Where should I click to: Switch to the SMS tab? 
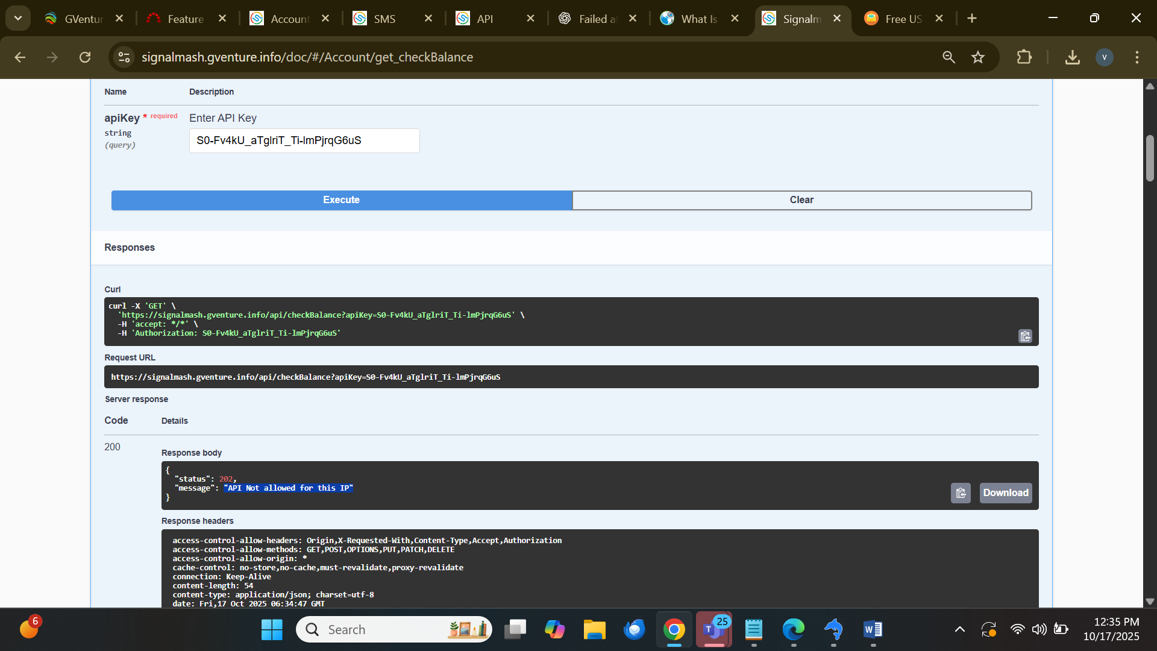pyautogui.click(x=384, y=19)
